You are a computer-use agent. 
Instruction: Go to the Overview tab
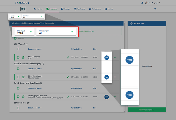38,9
